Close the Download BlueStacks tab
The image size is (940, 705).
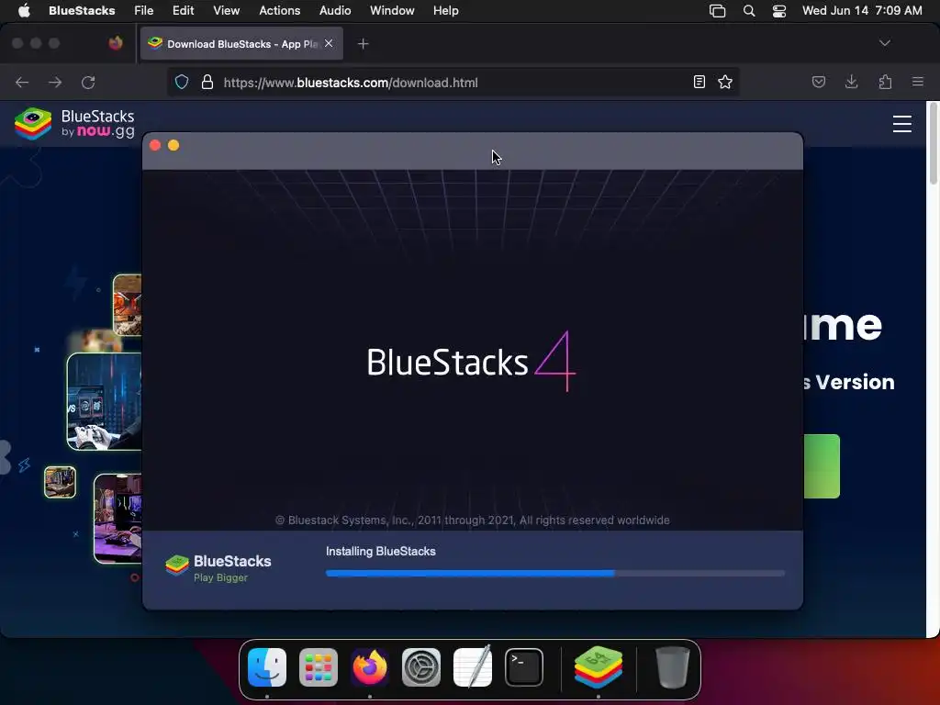click(329, 43)
